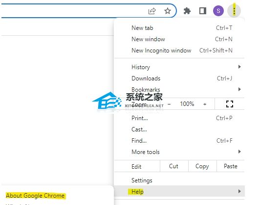Expand Help submenu arrow
Screen dimensions: 259x205
(x=239, y=191)
